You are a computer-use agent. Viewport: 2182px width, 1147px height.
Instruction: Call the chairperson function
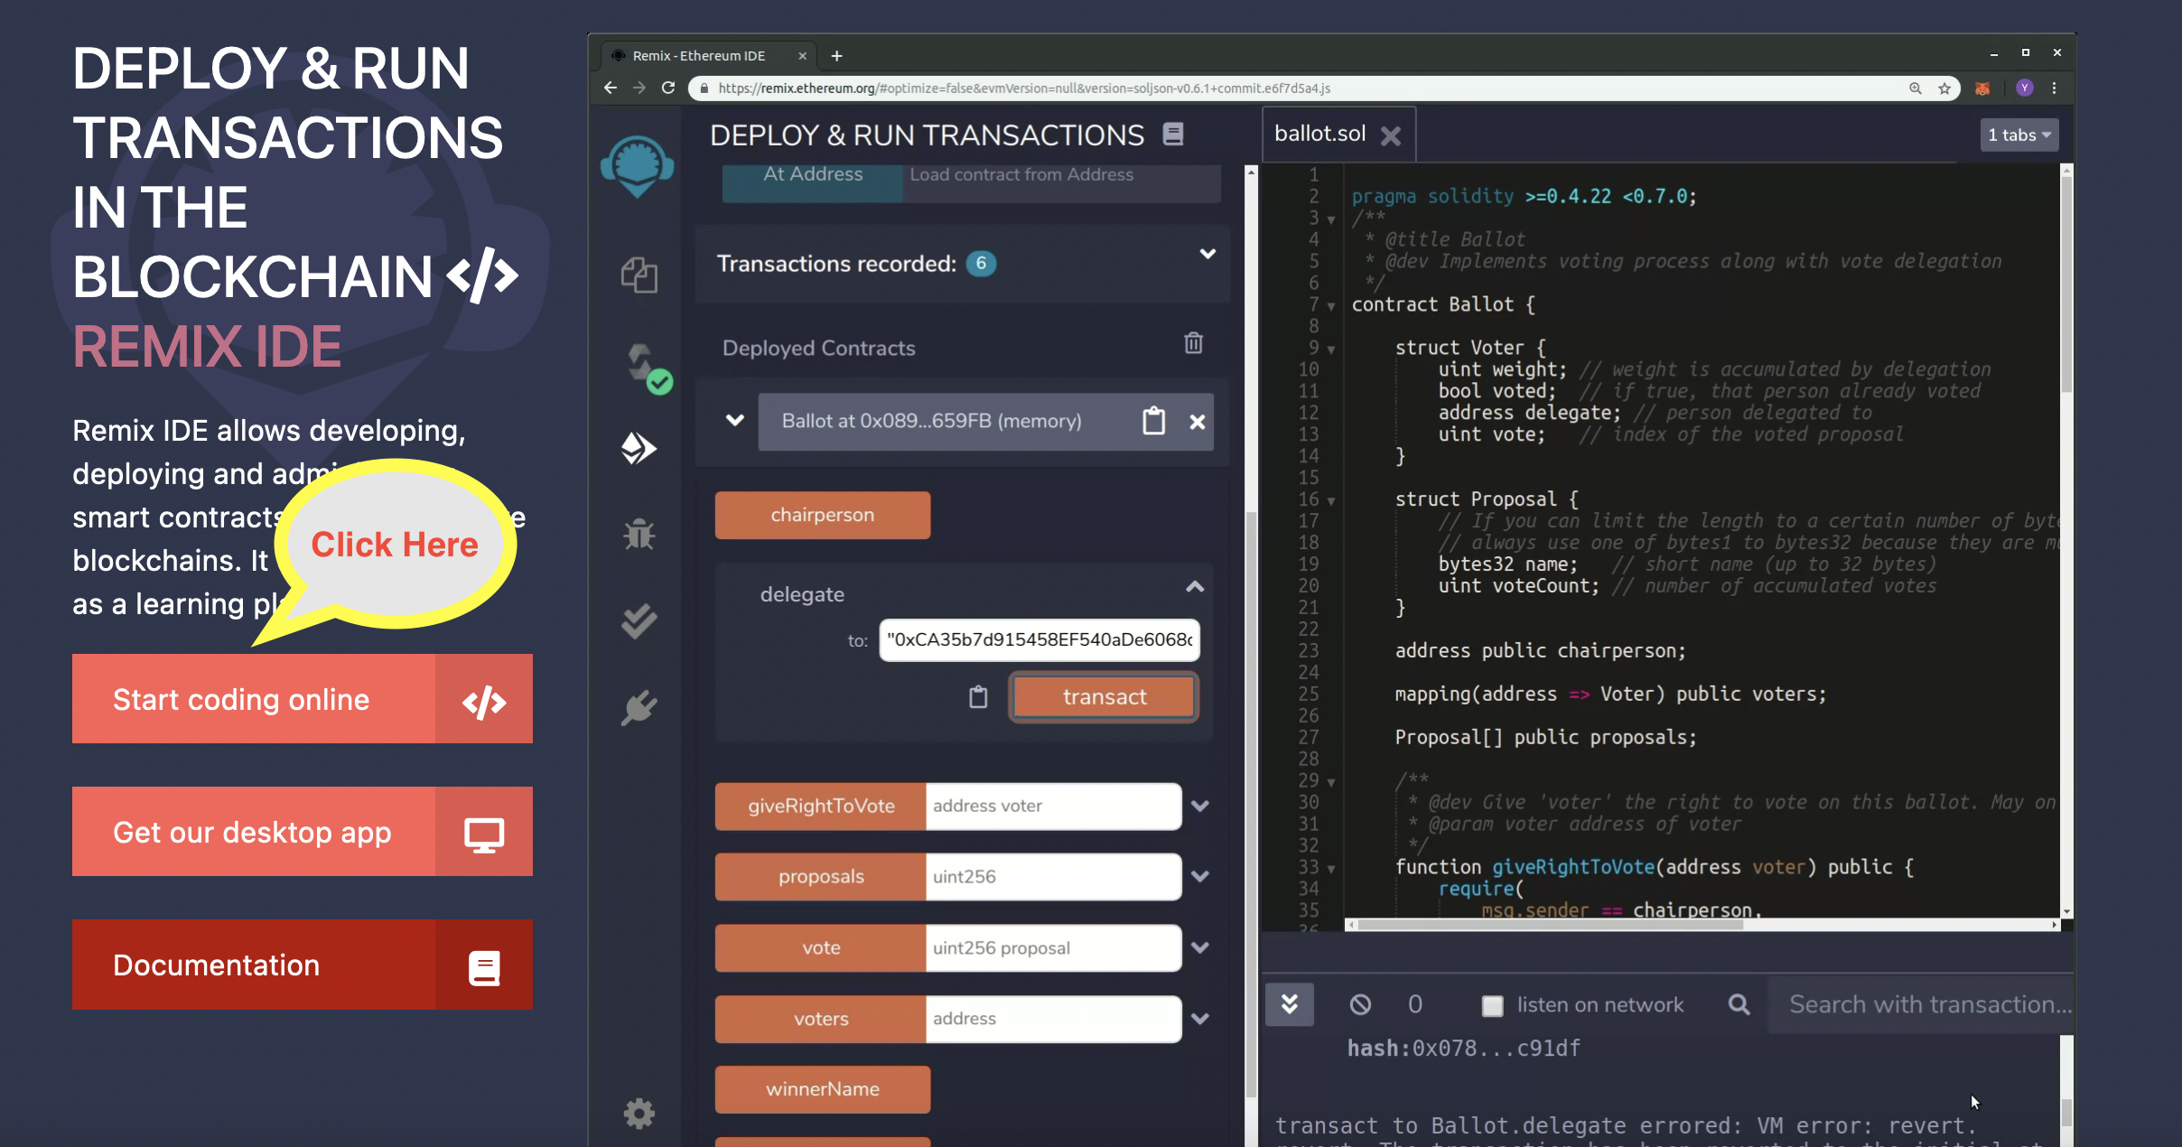tap(823, 515)
